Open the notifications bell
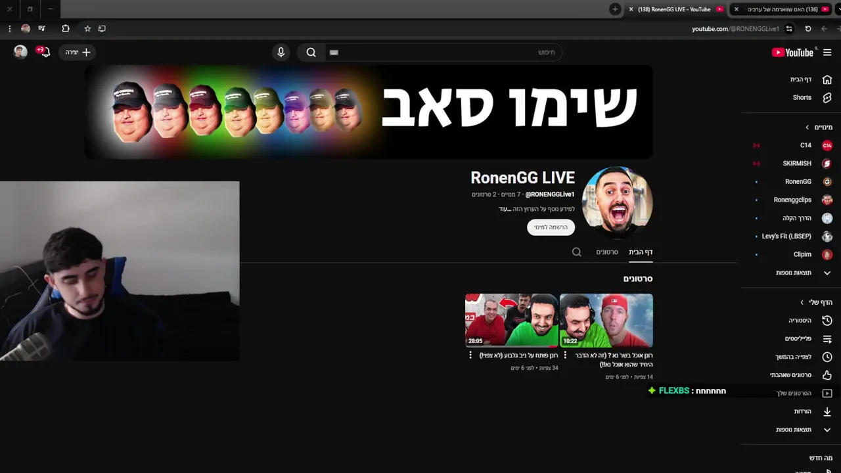Viewport: 841px width, 473px height. click(45, 52)
